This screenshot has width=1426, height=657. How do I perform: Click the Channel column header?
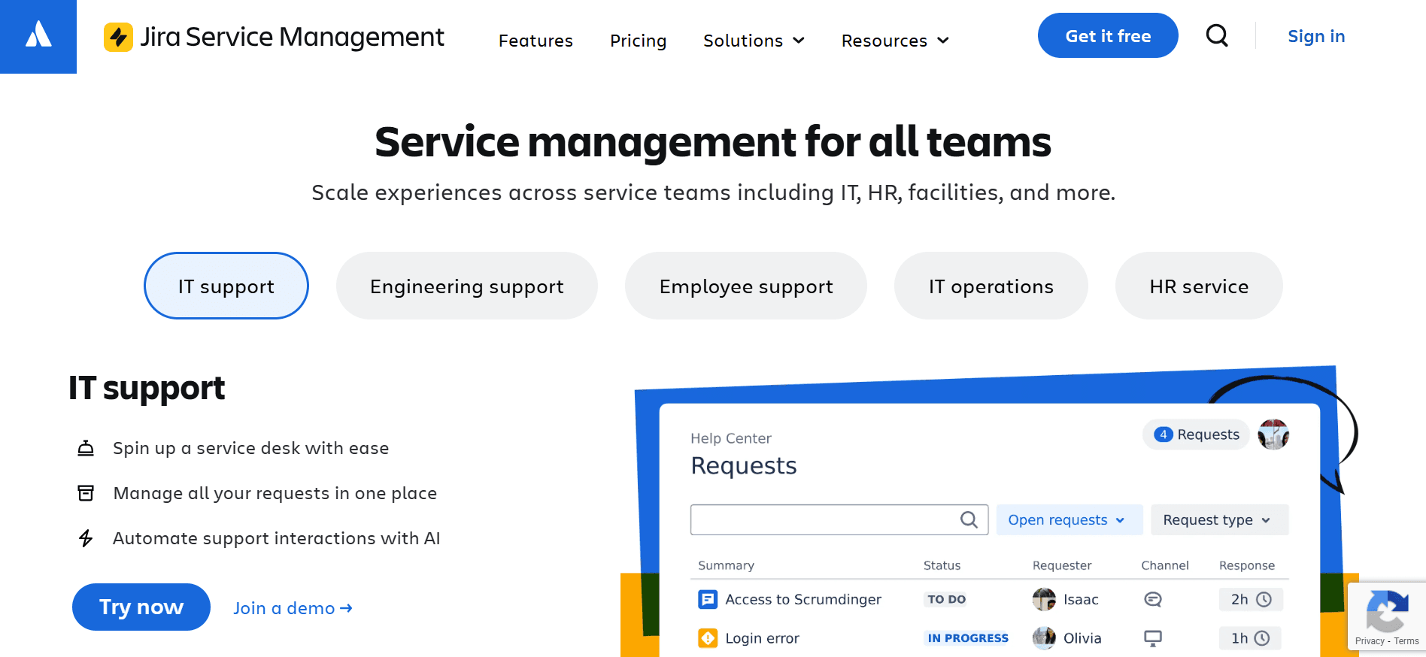(x=1165, y=565)
